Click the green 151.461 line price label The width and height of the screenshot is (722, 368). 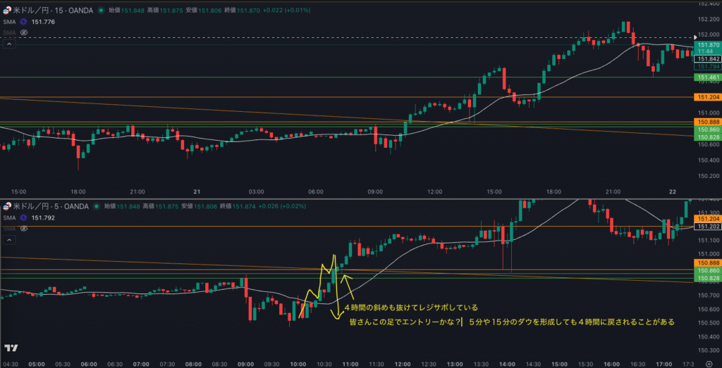pyautogui.click(x=708, y=77)
